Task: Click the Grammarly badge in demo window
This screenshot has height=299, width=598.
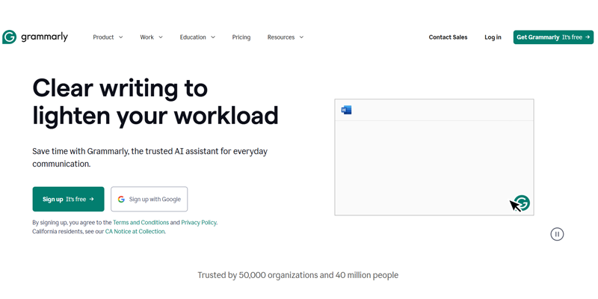Action: (x=522, y=203)
